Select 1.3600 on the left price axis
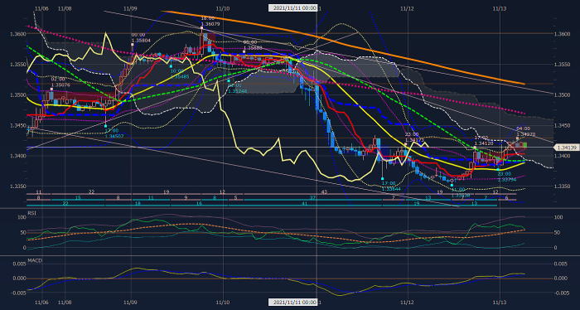Image resolution: width=580 pixels, height=310 pixels. [x=19, y=34]
